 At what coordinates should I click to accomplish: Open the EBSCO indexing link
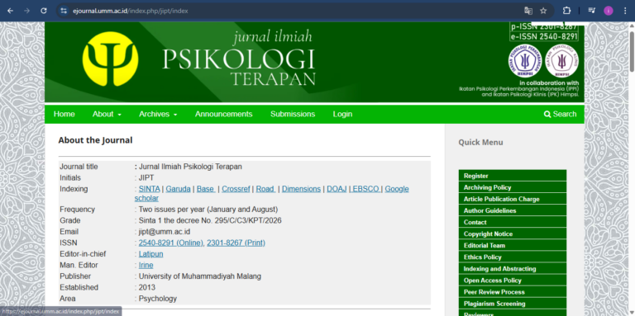pos(365,189)
